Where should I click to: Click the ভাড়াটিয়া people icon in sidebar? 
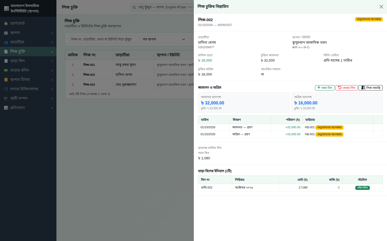(6, 42)
